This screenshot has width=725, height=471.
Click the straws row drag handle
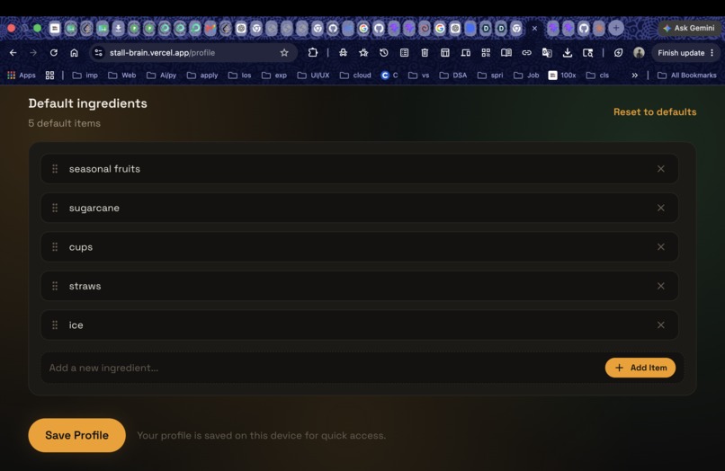[55, 286]
